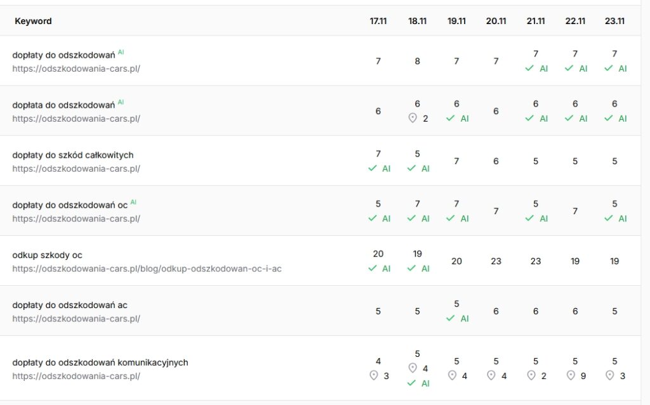650x405 pixels.
Task: Click the map pin icon in the dopłata do odszkodowań row
Action: click(413, 119)
